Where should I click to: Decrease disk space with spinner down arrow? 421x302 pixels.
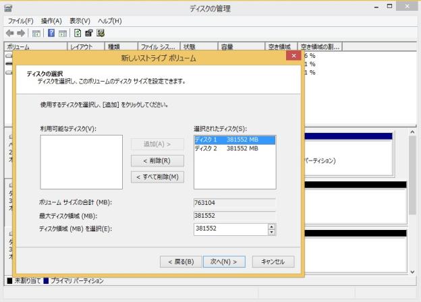point(272,233)
